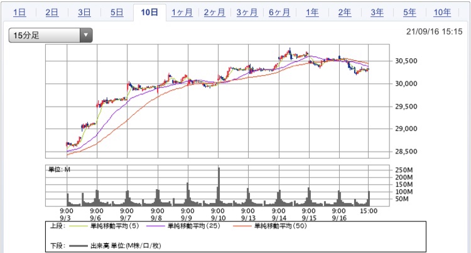This screenshot has width=471, height=253.
Task: Switch to the 1日 period tab
Action: 19,13
